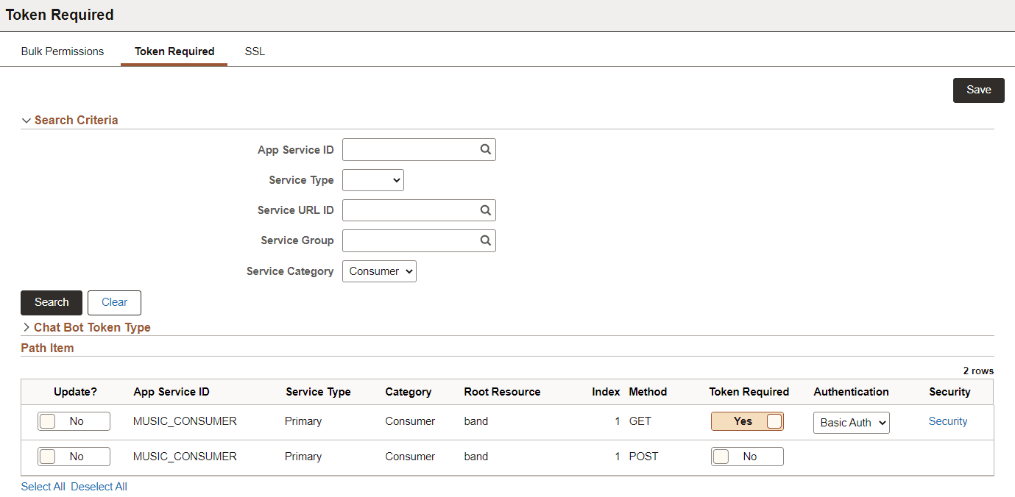
Task: Change the Basic Auth authentication dropdown
Action: click(x=851, y=422)
